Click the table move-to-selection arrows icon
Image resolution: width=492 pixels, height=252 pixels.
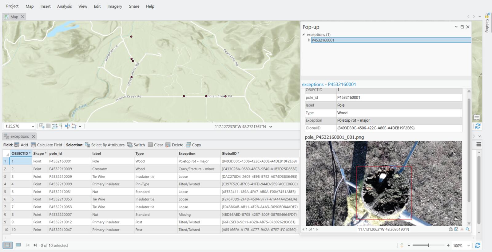[402, 245]
